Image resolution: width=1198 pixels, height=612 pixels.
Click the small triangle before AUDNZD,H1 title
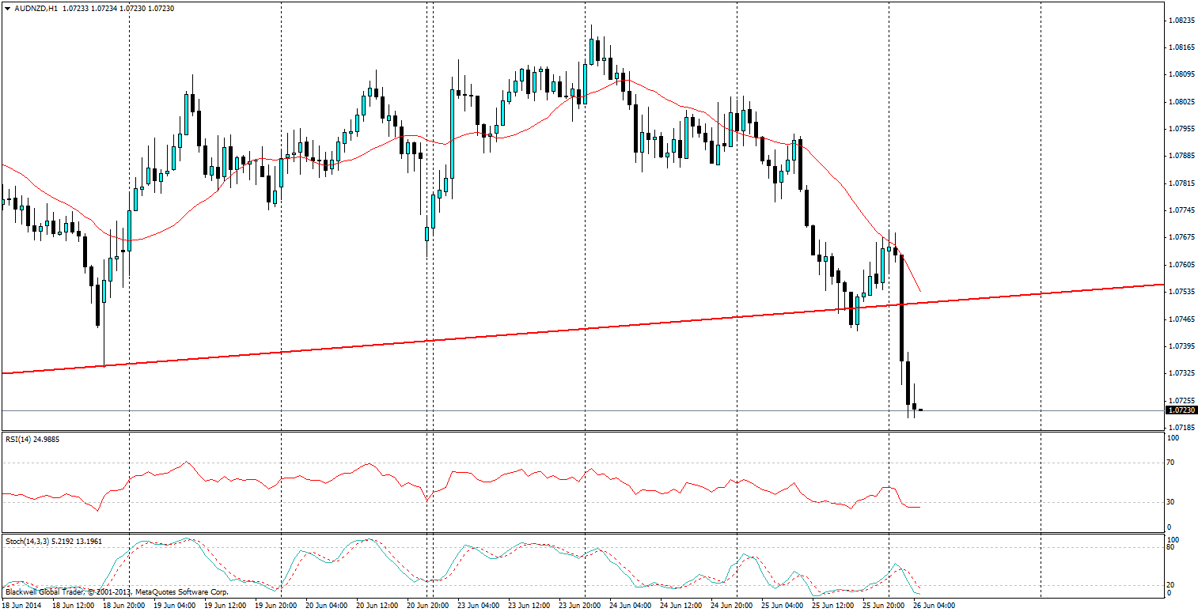pyautogui.click(x=8, y=8)
